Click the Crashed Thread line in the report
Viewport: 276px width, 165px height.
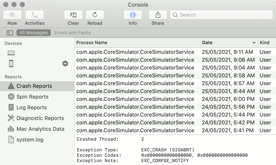111,139
